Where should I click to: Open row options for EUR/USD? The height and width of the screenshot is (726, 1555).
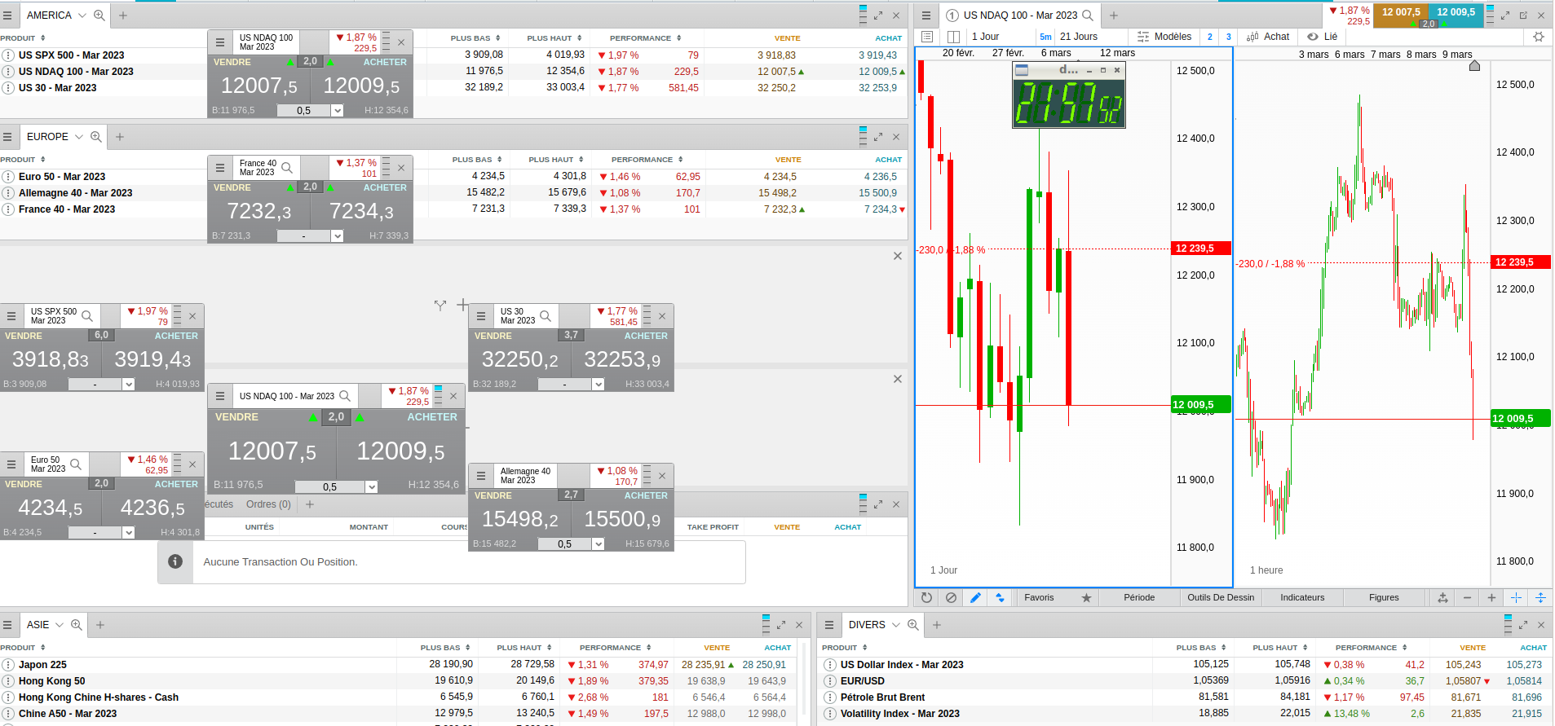click(x=830, y=681)
